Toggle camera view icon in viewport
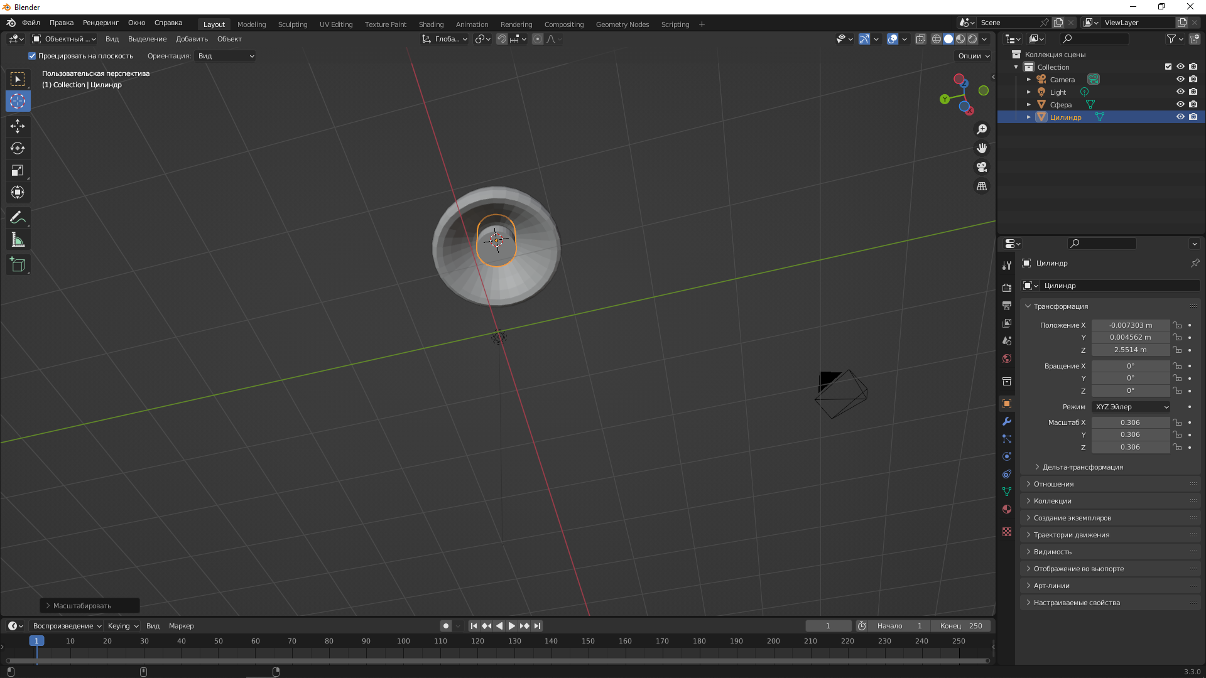 pyautogui.click(x=982, y=167)
